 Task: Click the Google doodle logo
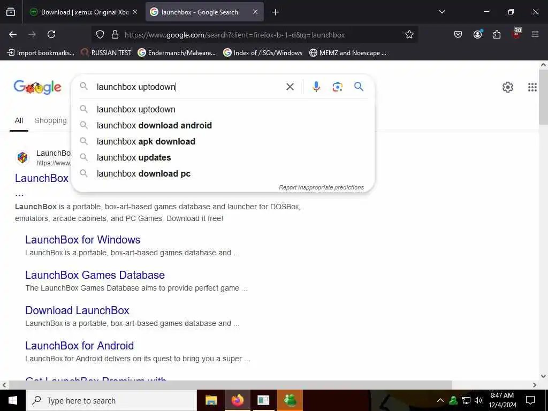37,87
